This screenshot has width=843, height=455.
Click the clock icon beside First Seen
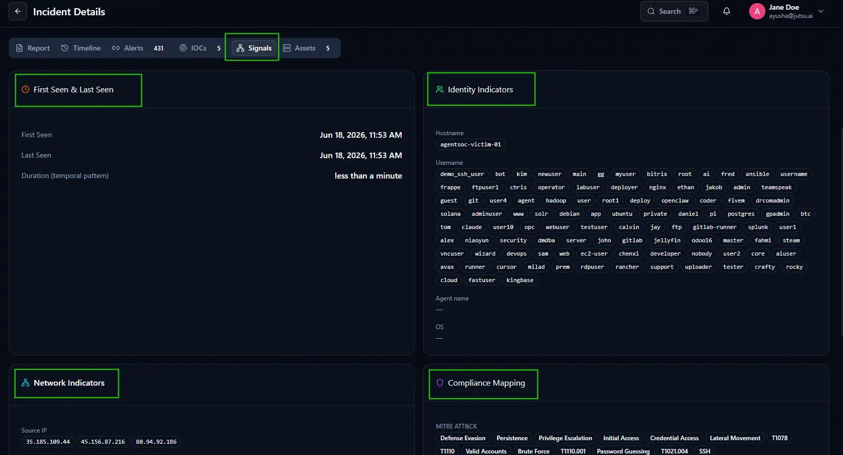(x=26, y=89)
